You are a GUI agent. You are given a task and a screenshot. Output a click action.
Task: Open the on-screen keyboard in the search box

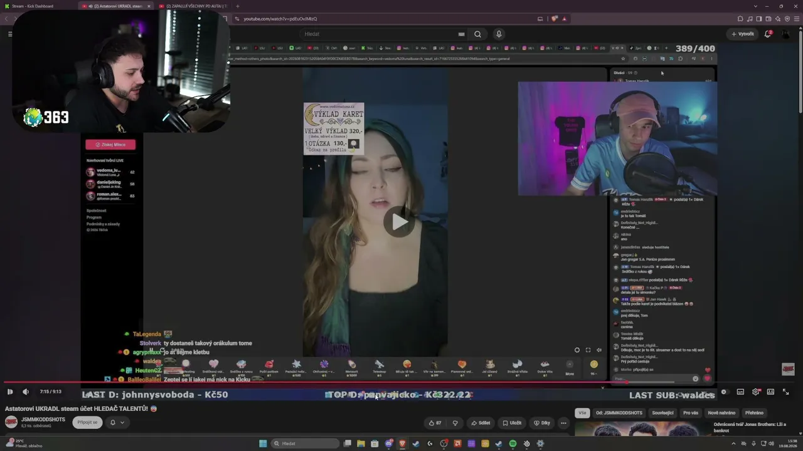click(462, 34)
